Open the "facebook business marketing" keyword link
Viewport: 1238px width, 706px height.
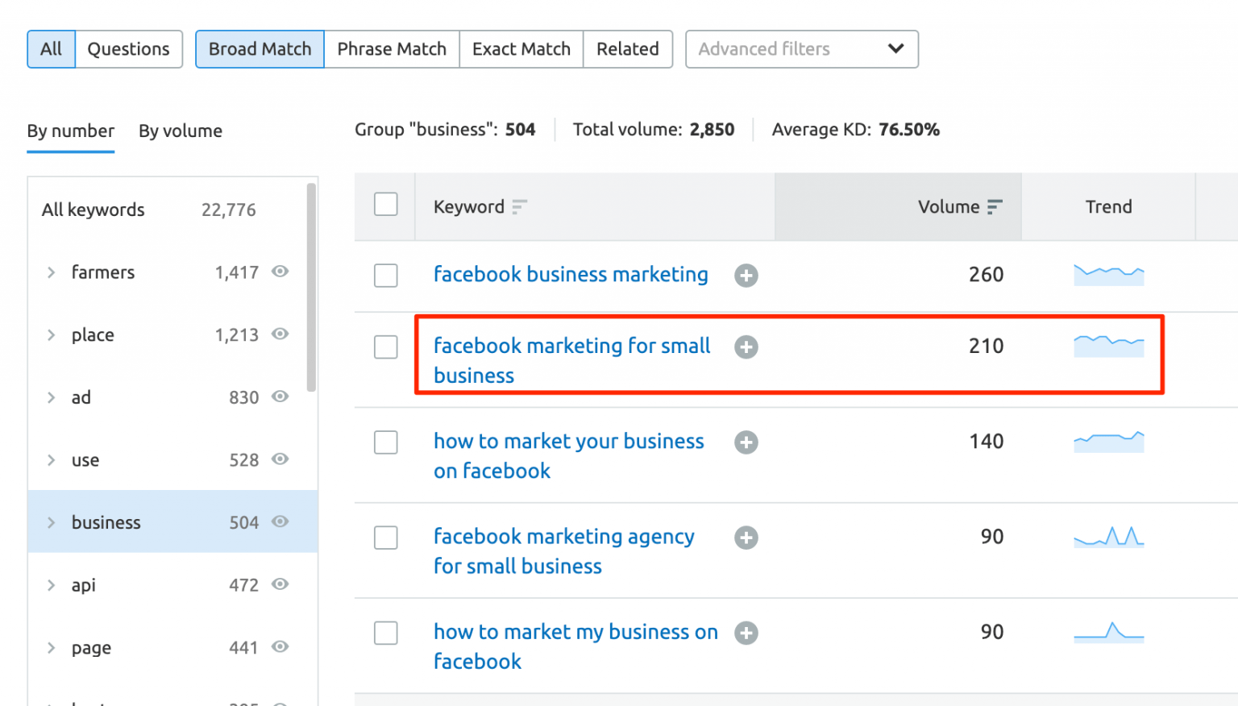pyautogui.click(x=570, y=275)
